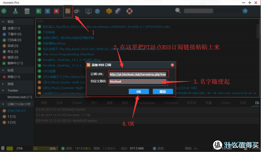Stop torrent with red stop button
The height and width of the screenshot is (152, 261).
point(56,11)
